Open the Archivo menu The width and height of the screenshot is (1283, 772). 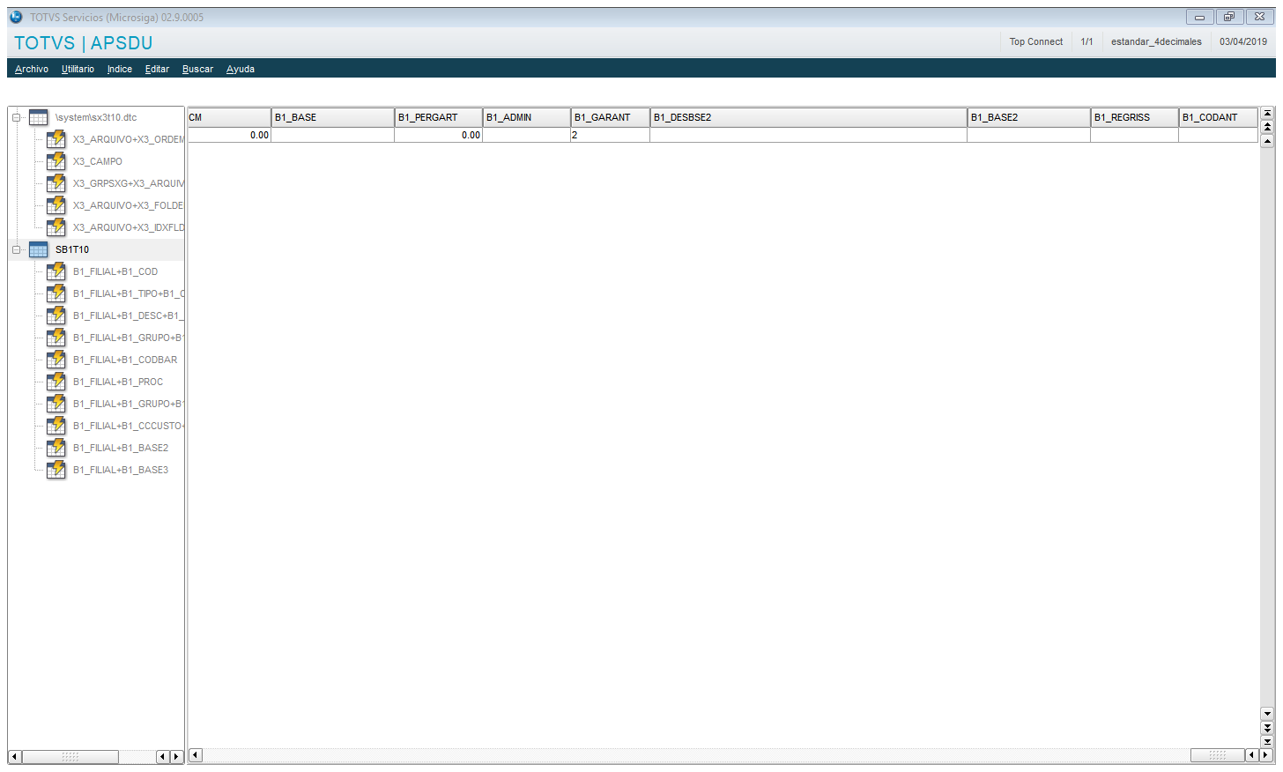point(32,69)
